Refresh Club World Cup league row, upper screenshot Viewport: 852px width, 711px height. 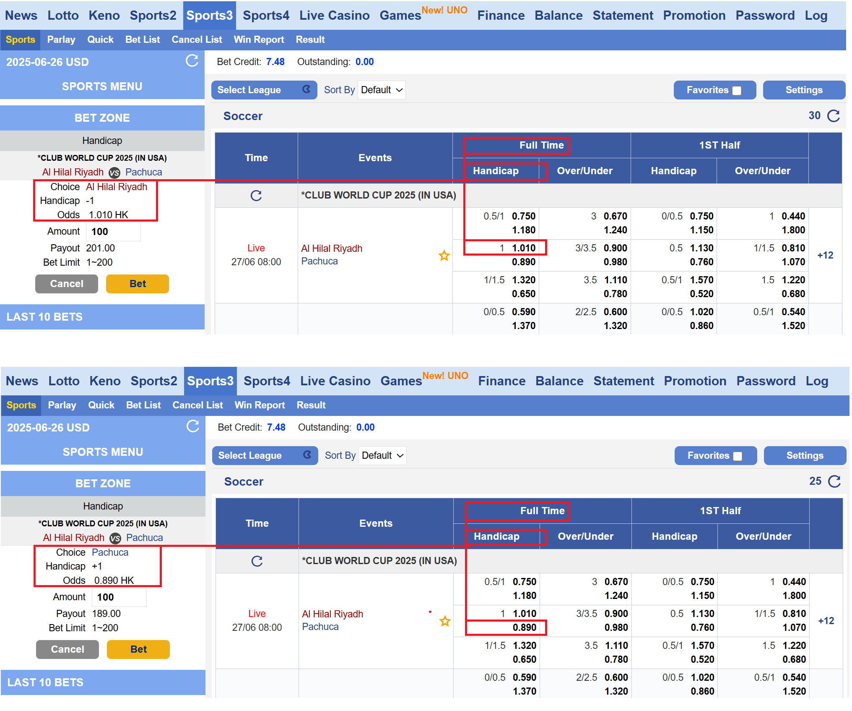click(256, 196)
